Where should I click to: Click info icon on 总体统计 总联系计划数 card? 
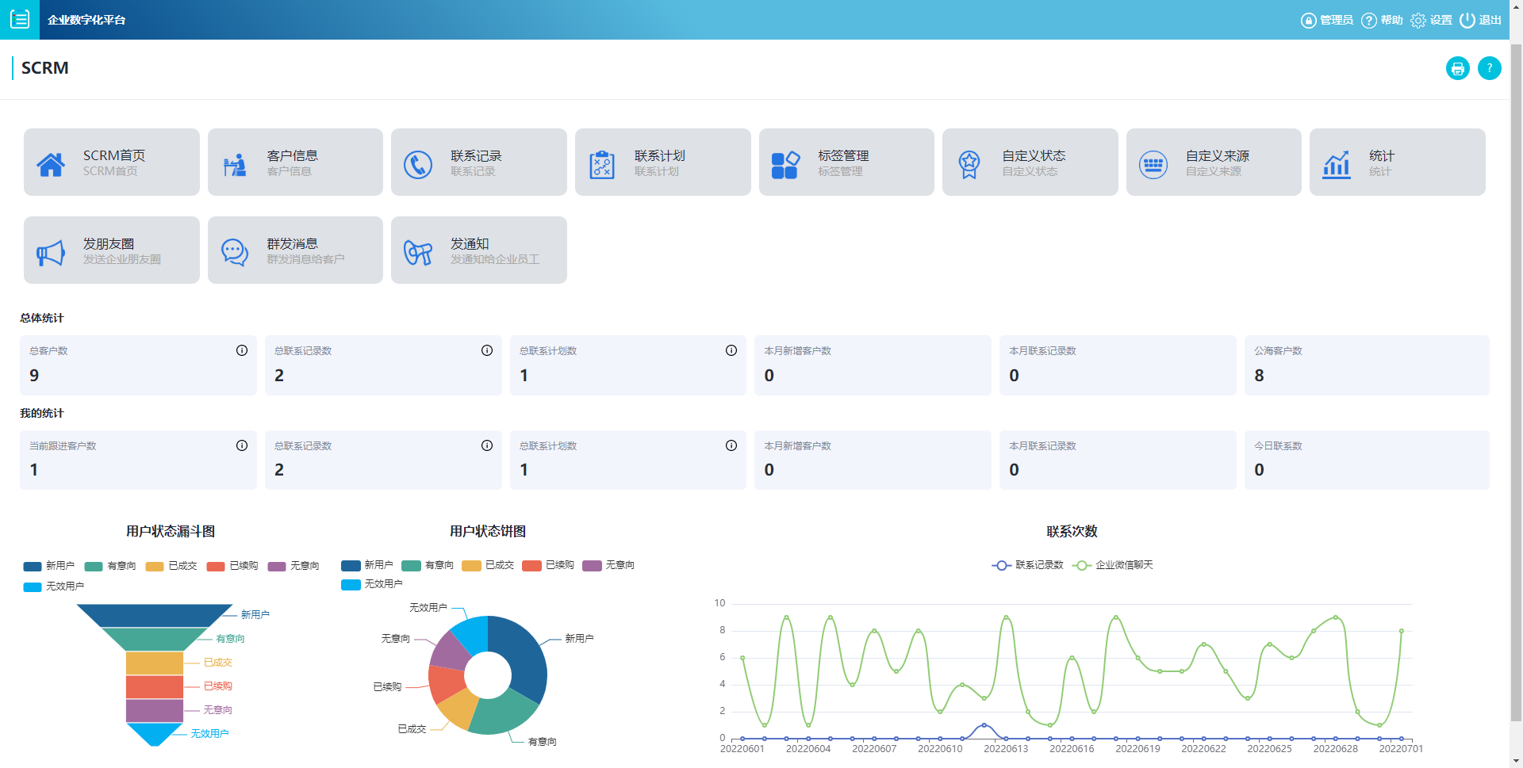tap(731, 350)
